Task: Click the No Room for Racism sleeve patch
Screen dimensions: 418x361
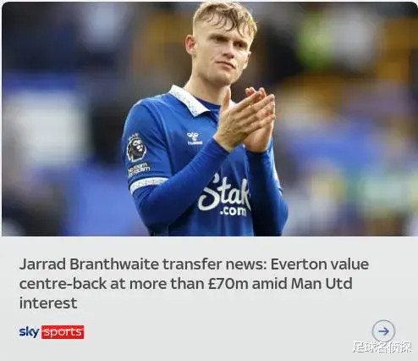Action: click(x=139, y=169)
